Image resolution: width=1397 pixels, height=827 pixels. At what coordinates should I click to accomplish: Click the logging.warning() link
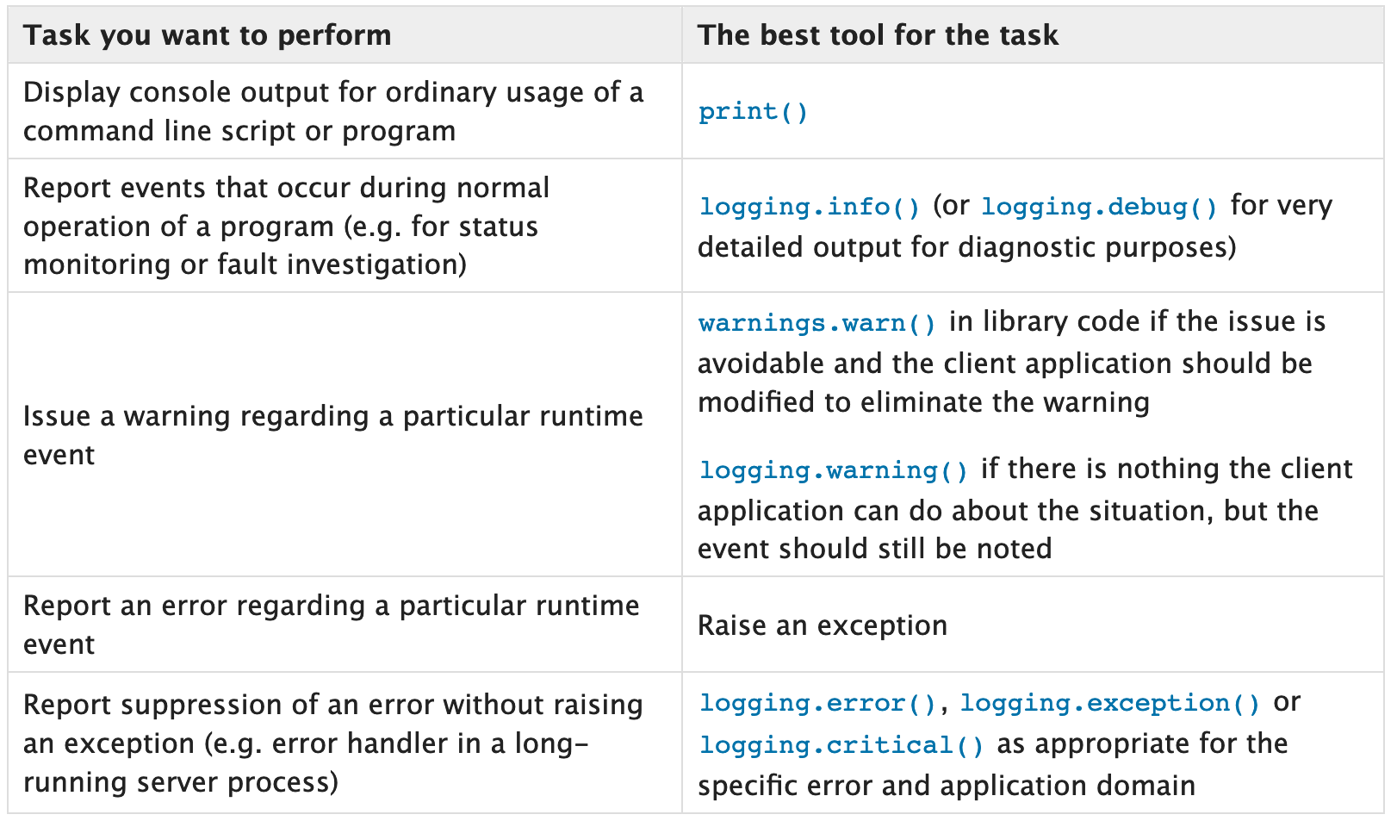[833, 470]
